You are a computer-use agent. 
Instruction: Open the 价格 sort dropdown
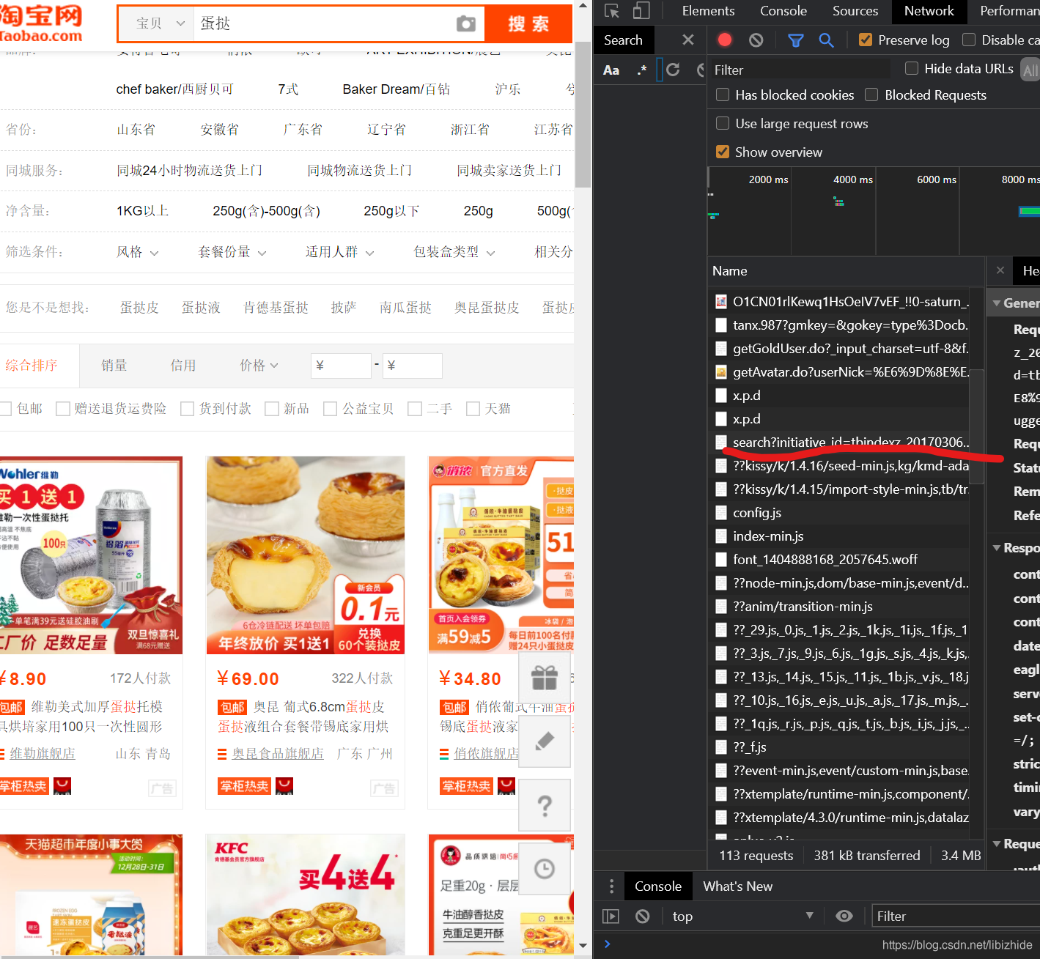click(259, 366)
